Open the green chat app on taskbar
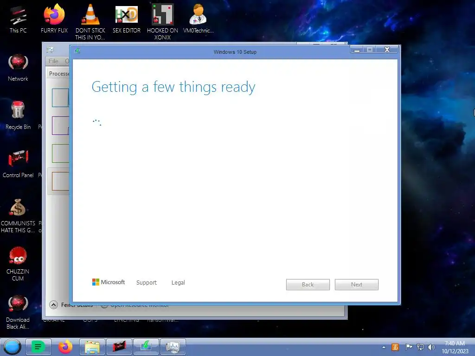The height and width of the screenshot is (356, 475). coord(38,347)
